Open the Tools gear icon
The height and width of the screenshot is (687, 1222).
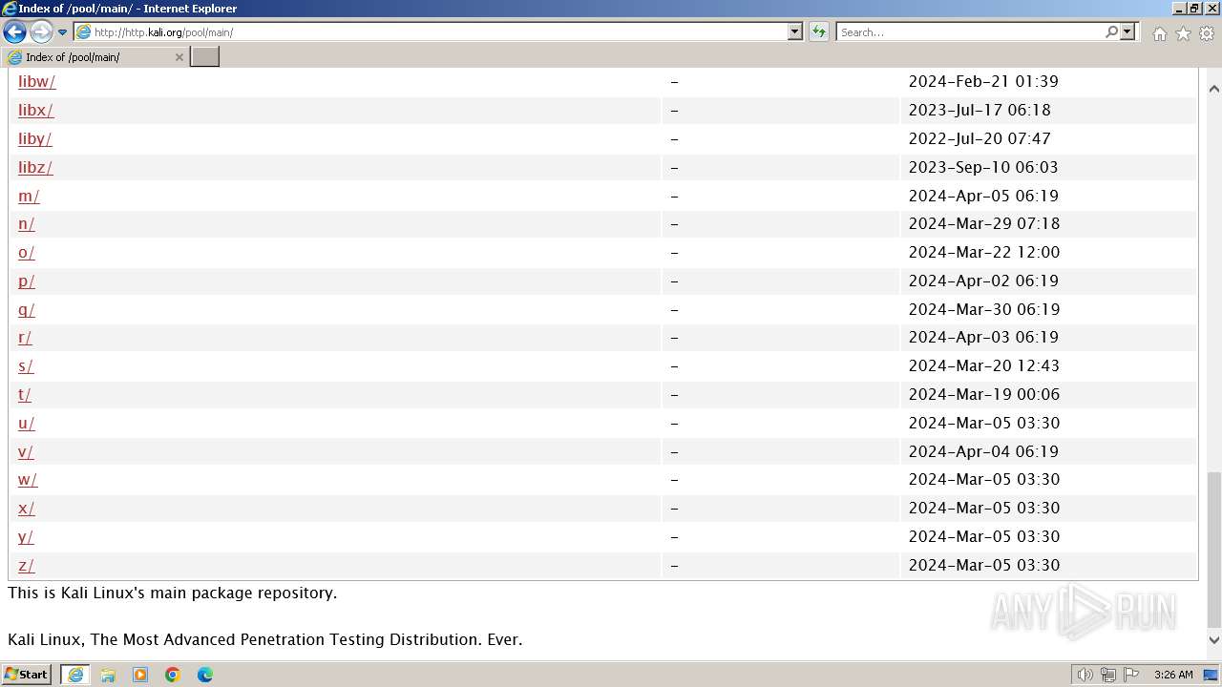(1207, 33)
